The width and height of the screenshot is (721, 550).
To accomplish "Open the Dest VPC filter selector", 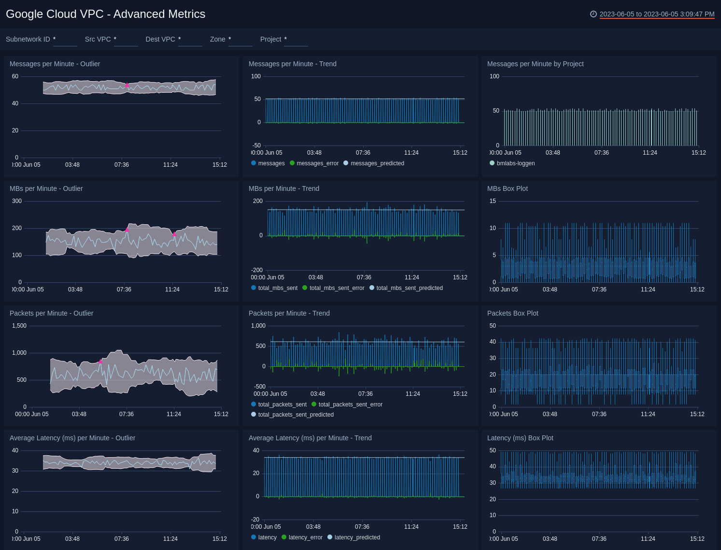I will (x=190, y=41).
